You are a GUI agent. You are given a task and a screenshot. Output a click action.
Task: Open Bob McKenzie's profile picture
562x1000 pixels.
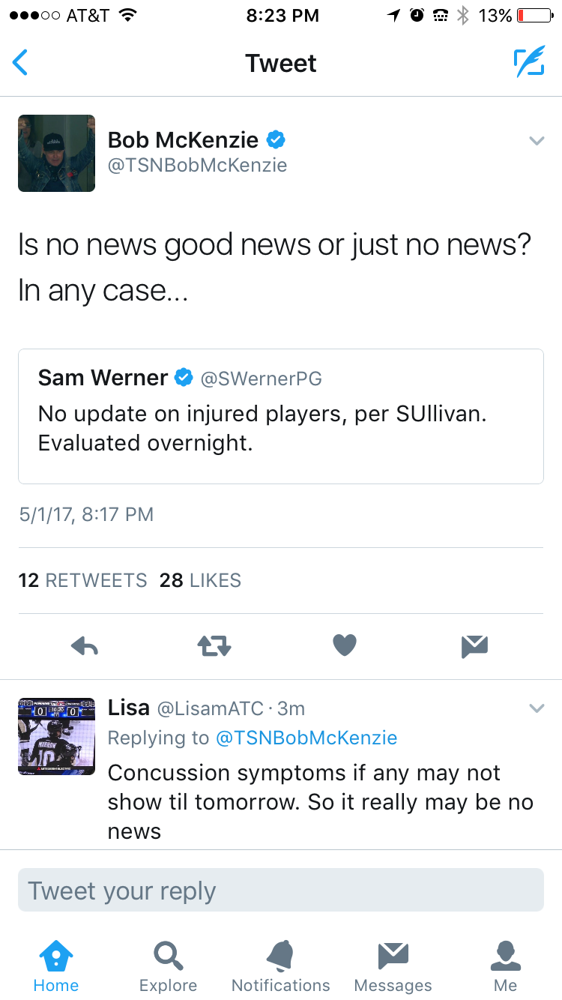[x=57, y=153]
